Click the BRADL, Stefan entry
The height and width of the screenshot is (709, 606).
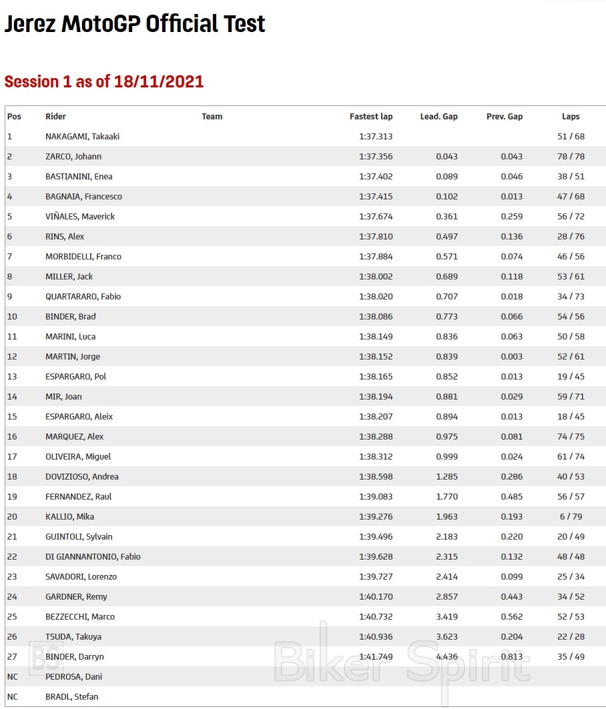point(71,696)
